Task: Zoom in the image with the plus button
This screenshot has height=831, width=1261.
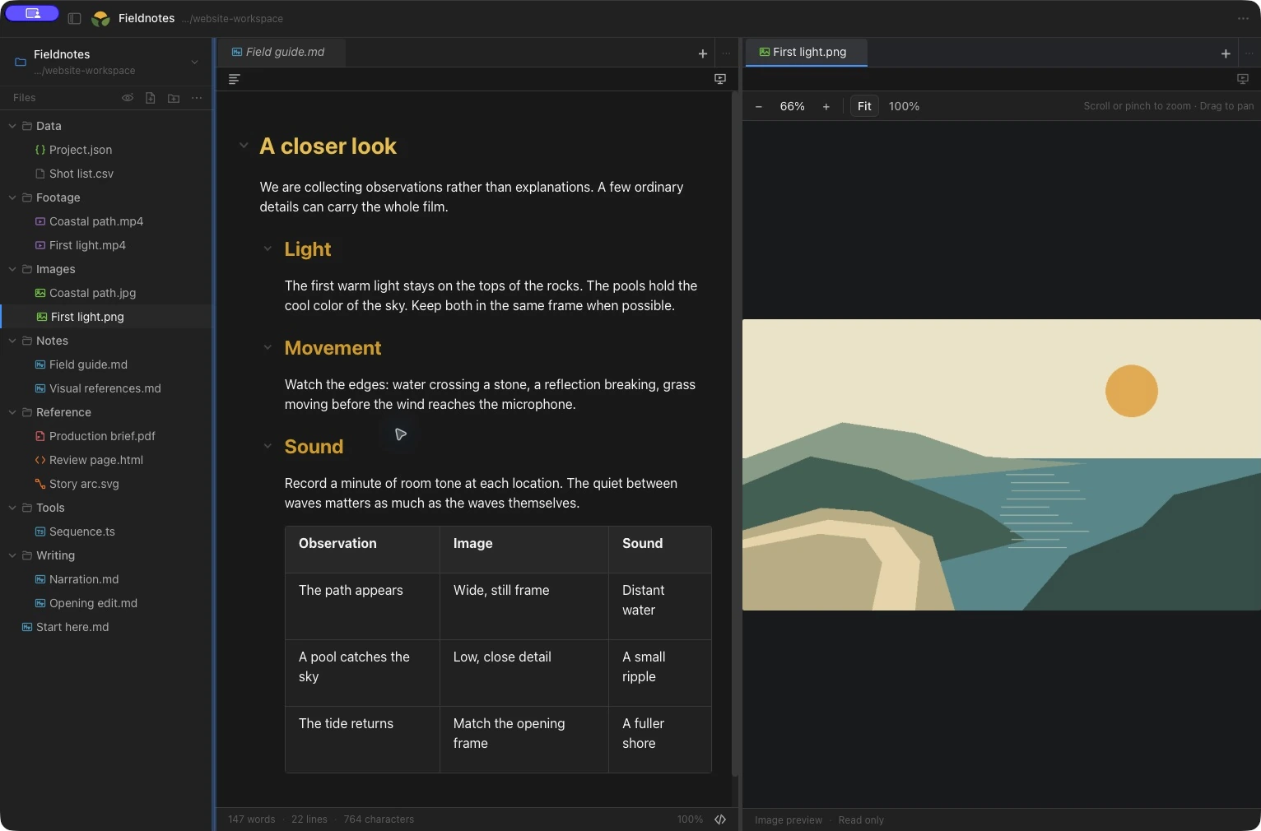Action: (826, 106)
